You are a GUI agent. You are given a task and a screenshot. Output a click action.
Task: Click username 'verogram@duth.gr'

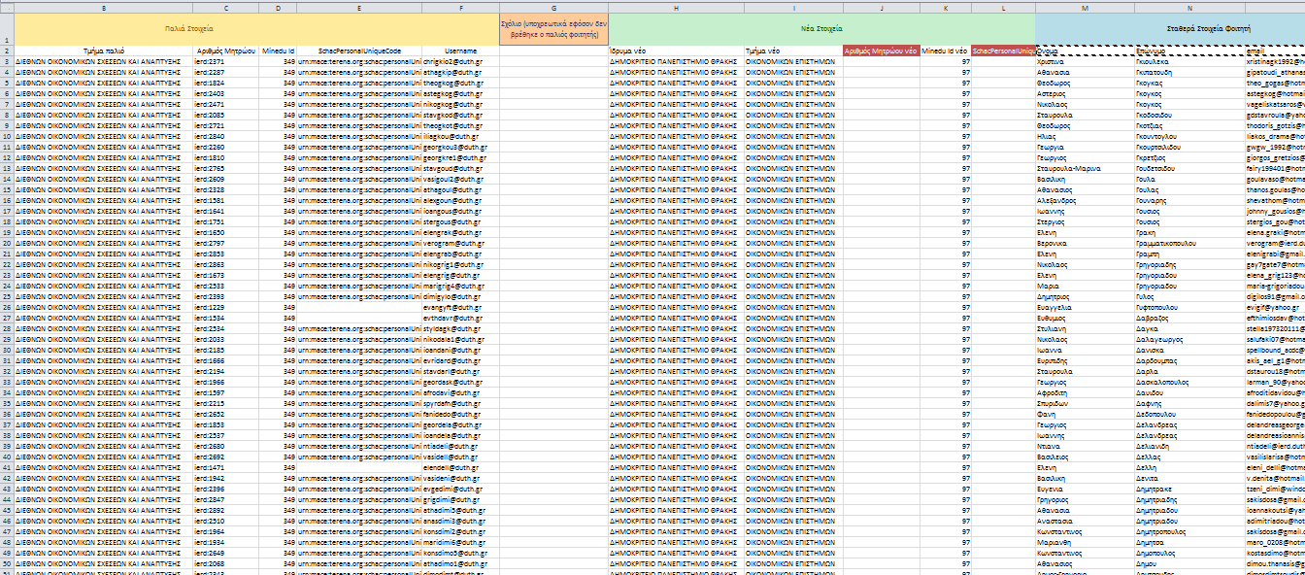coord(461,243)
